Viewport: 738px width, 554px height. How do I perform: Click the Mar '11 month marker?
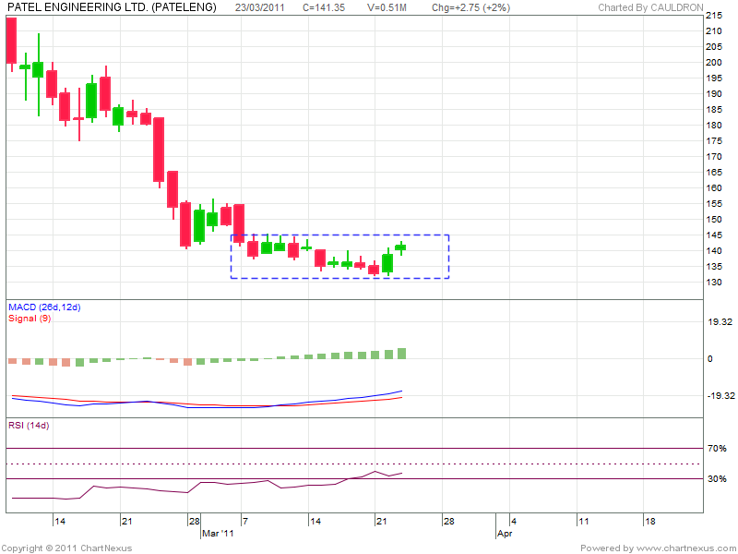pyautogui.click(x=218, y=534)
